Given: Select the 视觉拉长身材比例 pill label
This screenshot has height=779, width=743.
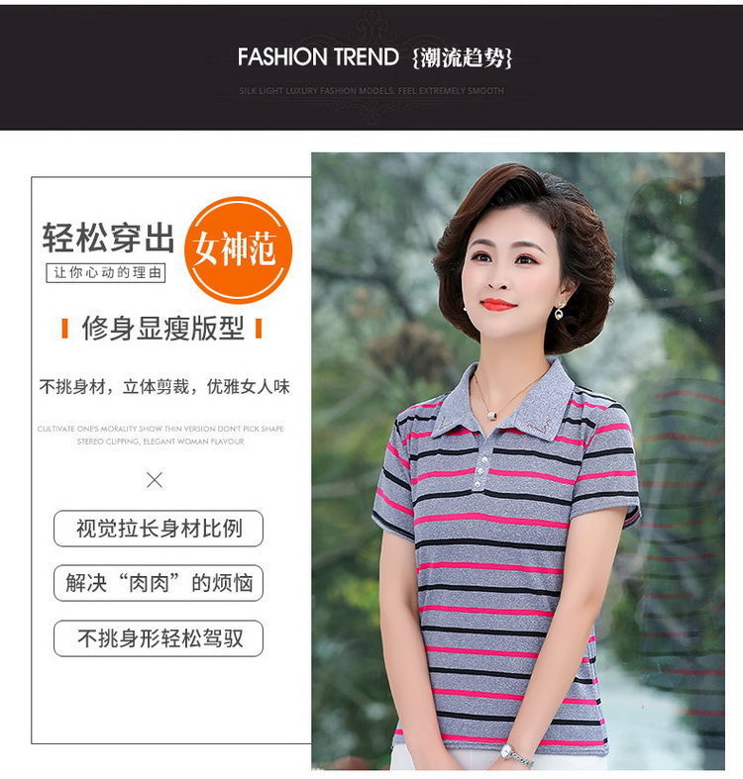Looking at the screenshot, I should click(x=159, y=529).
